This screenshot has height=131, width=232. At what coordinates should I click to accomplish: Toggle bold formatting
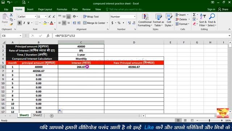(x=20, y=23)
